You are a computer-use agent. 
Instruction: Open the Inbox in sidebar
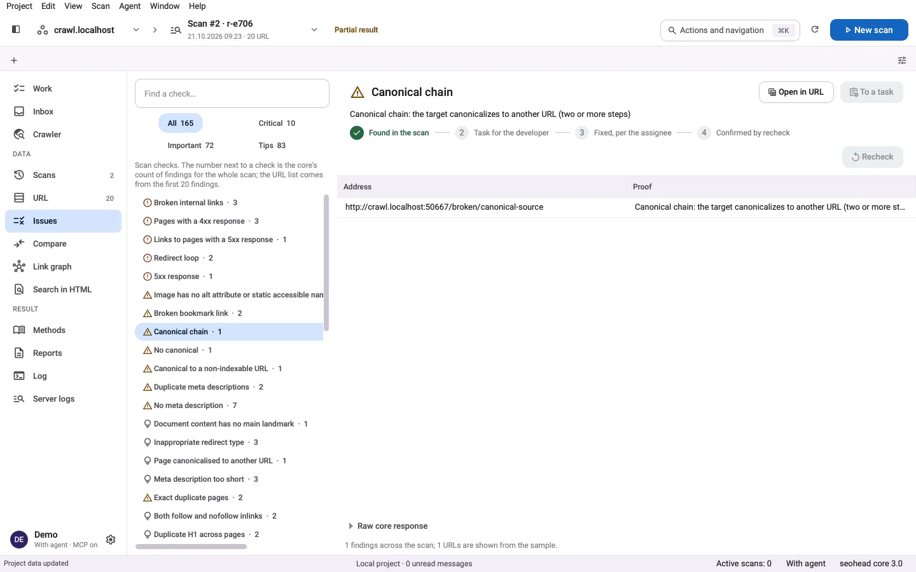63,111
